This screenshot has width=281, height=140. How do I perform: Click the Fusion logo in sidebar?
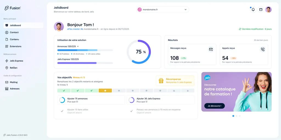pos(13,8)
